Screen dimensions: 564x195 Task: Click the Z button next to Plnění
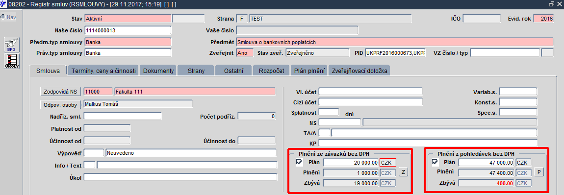point(404,172)
